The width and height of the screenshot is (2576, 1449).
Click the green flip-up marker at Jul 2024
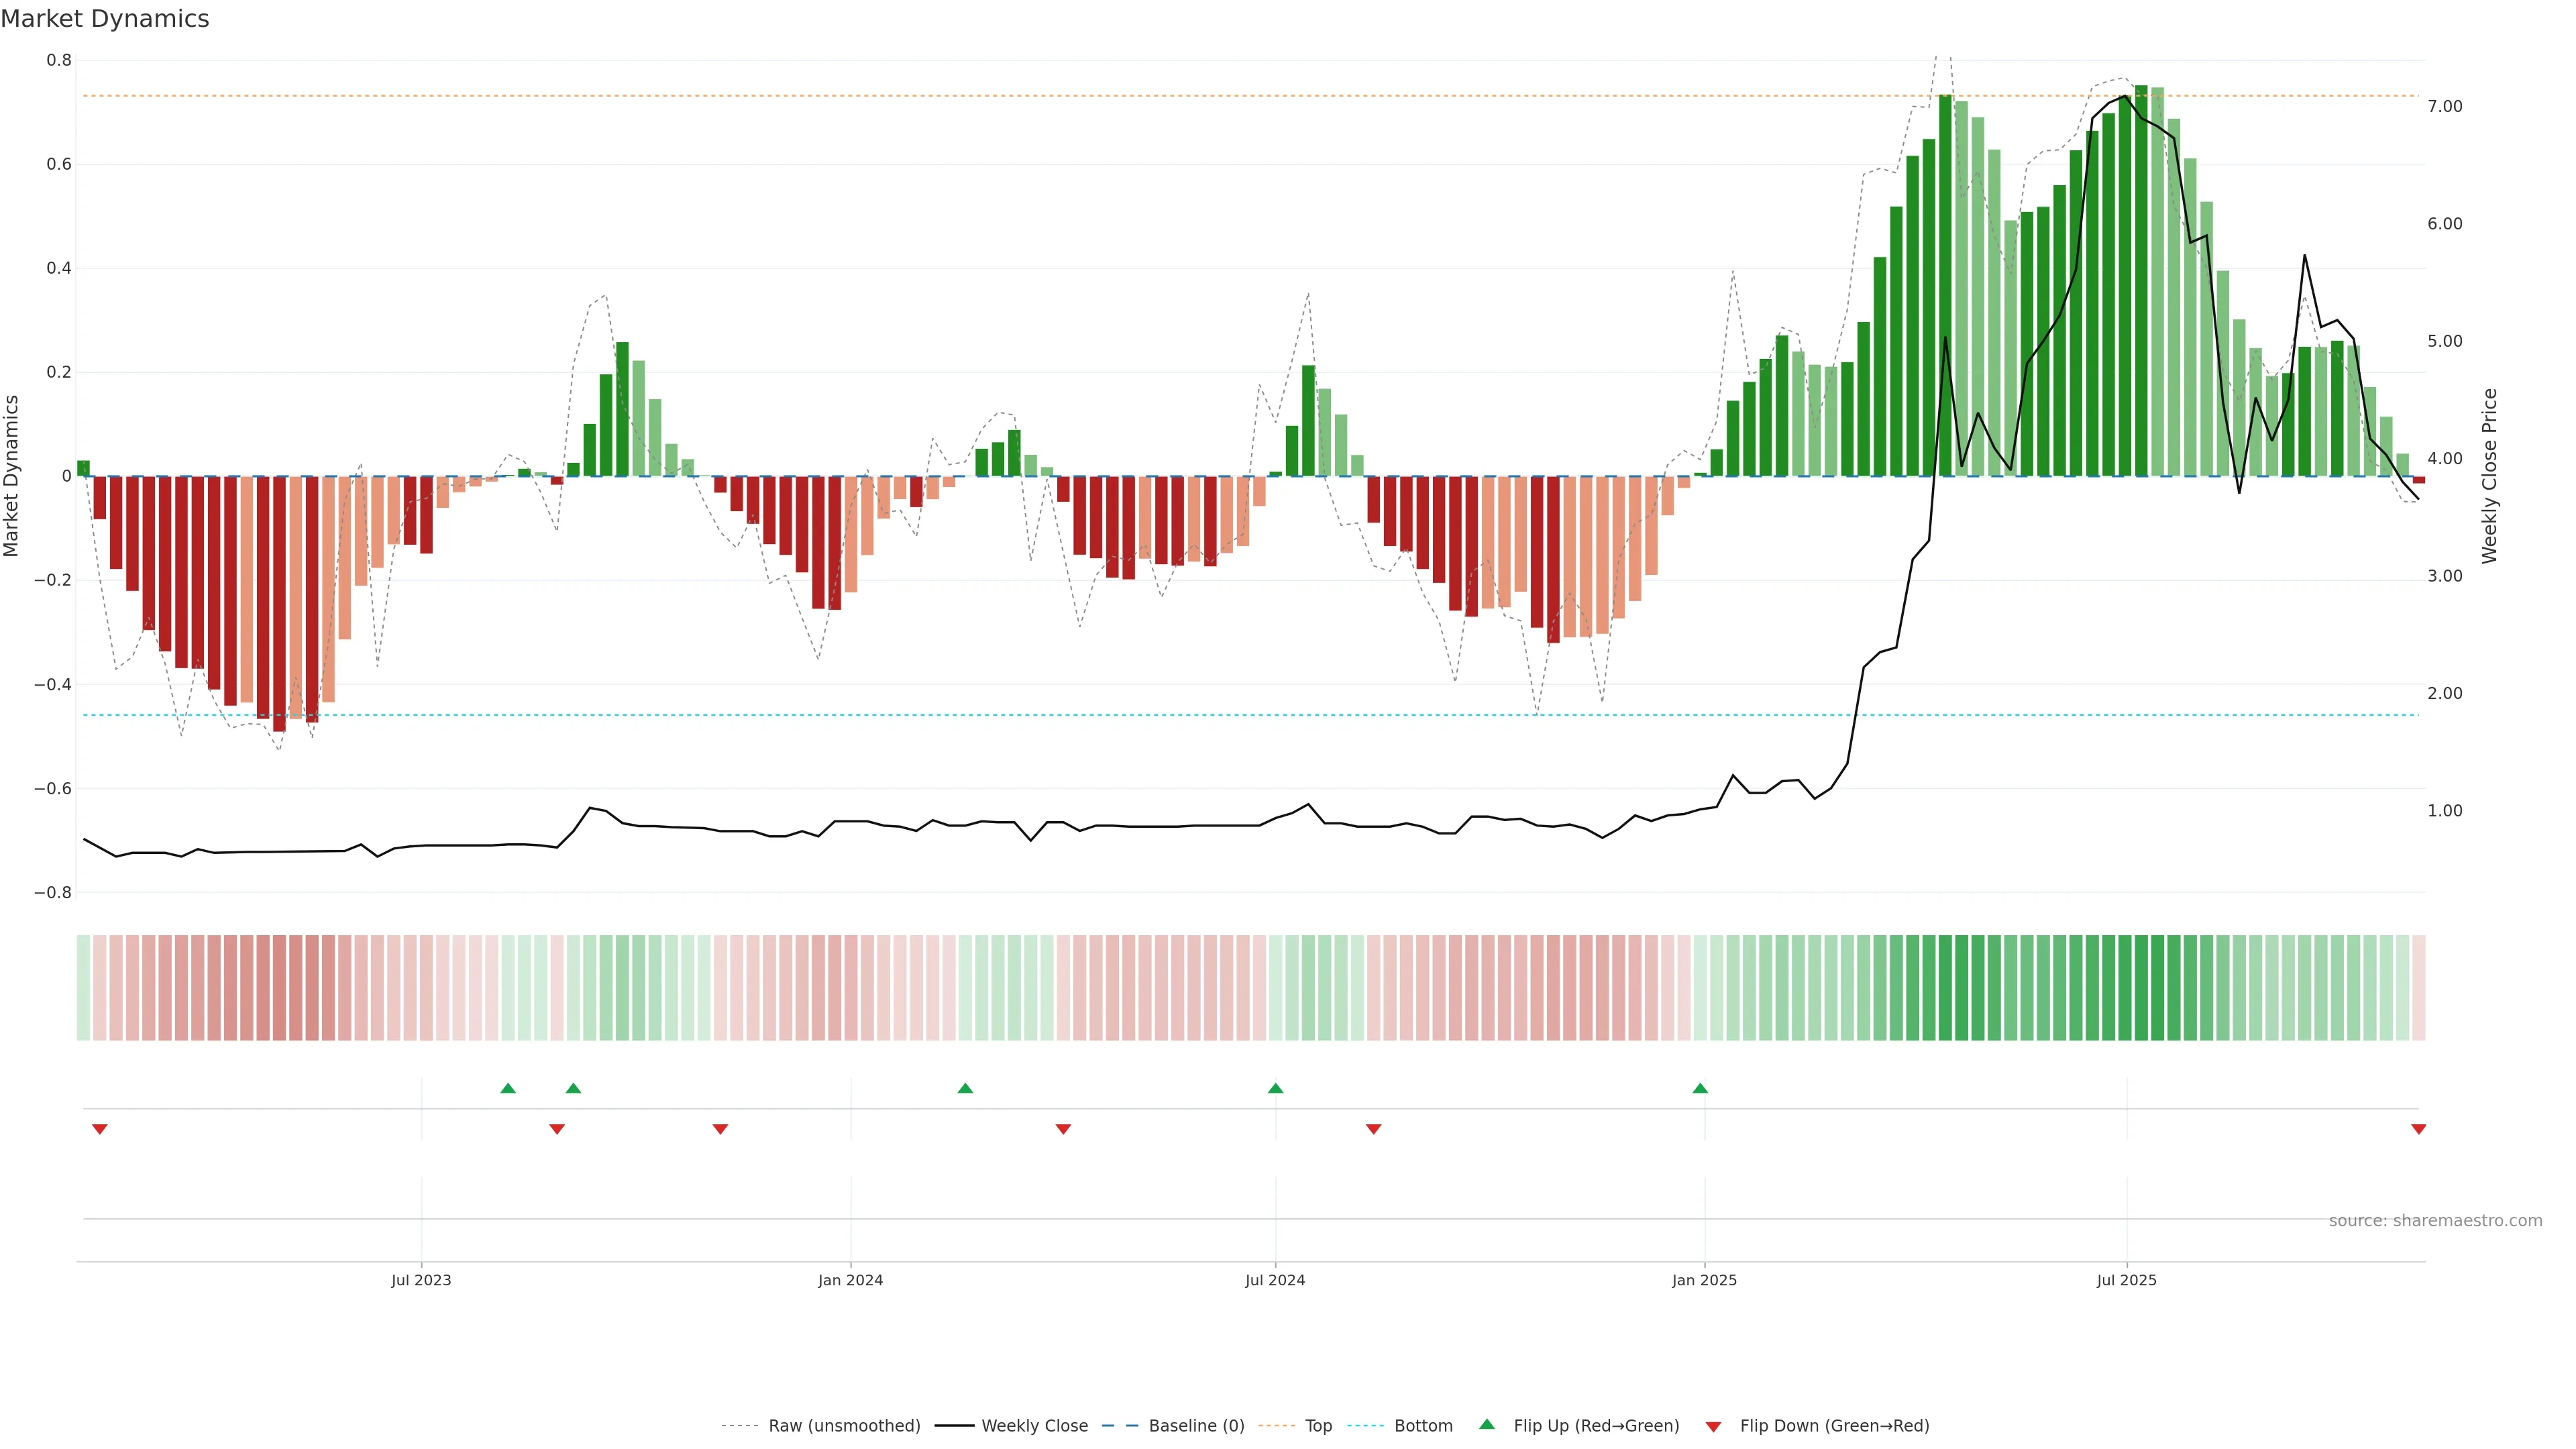(1275, 1088)
